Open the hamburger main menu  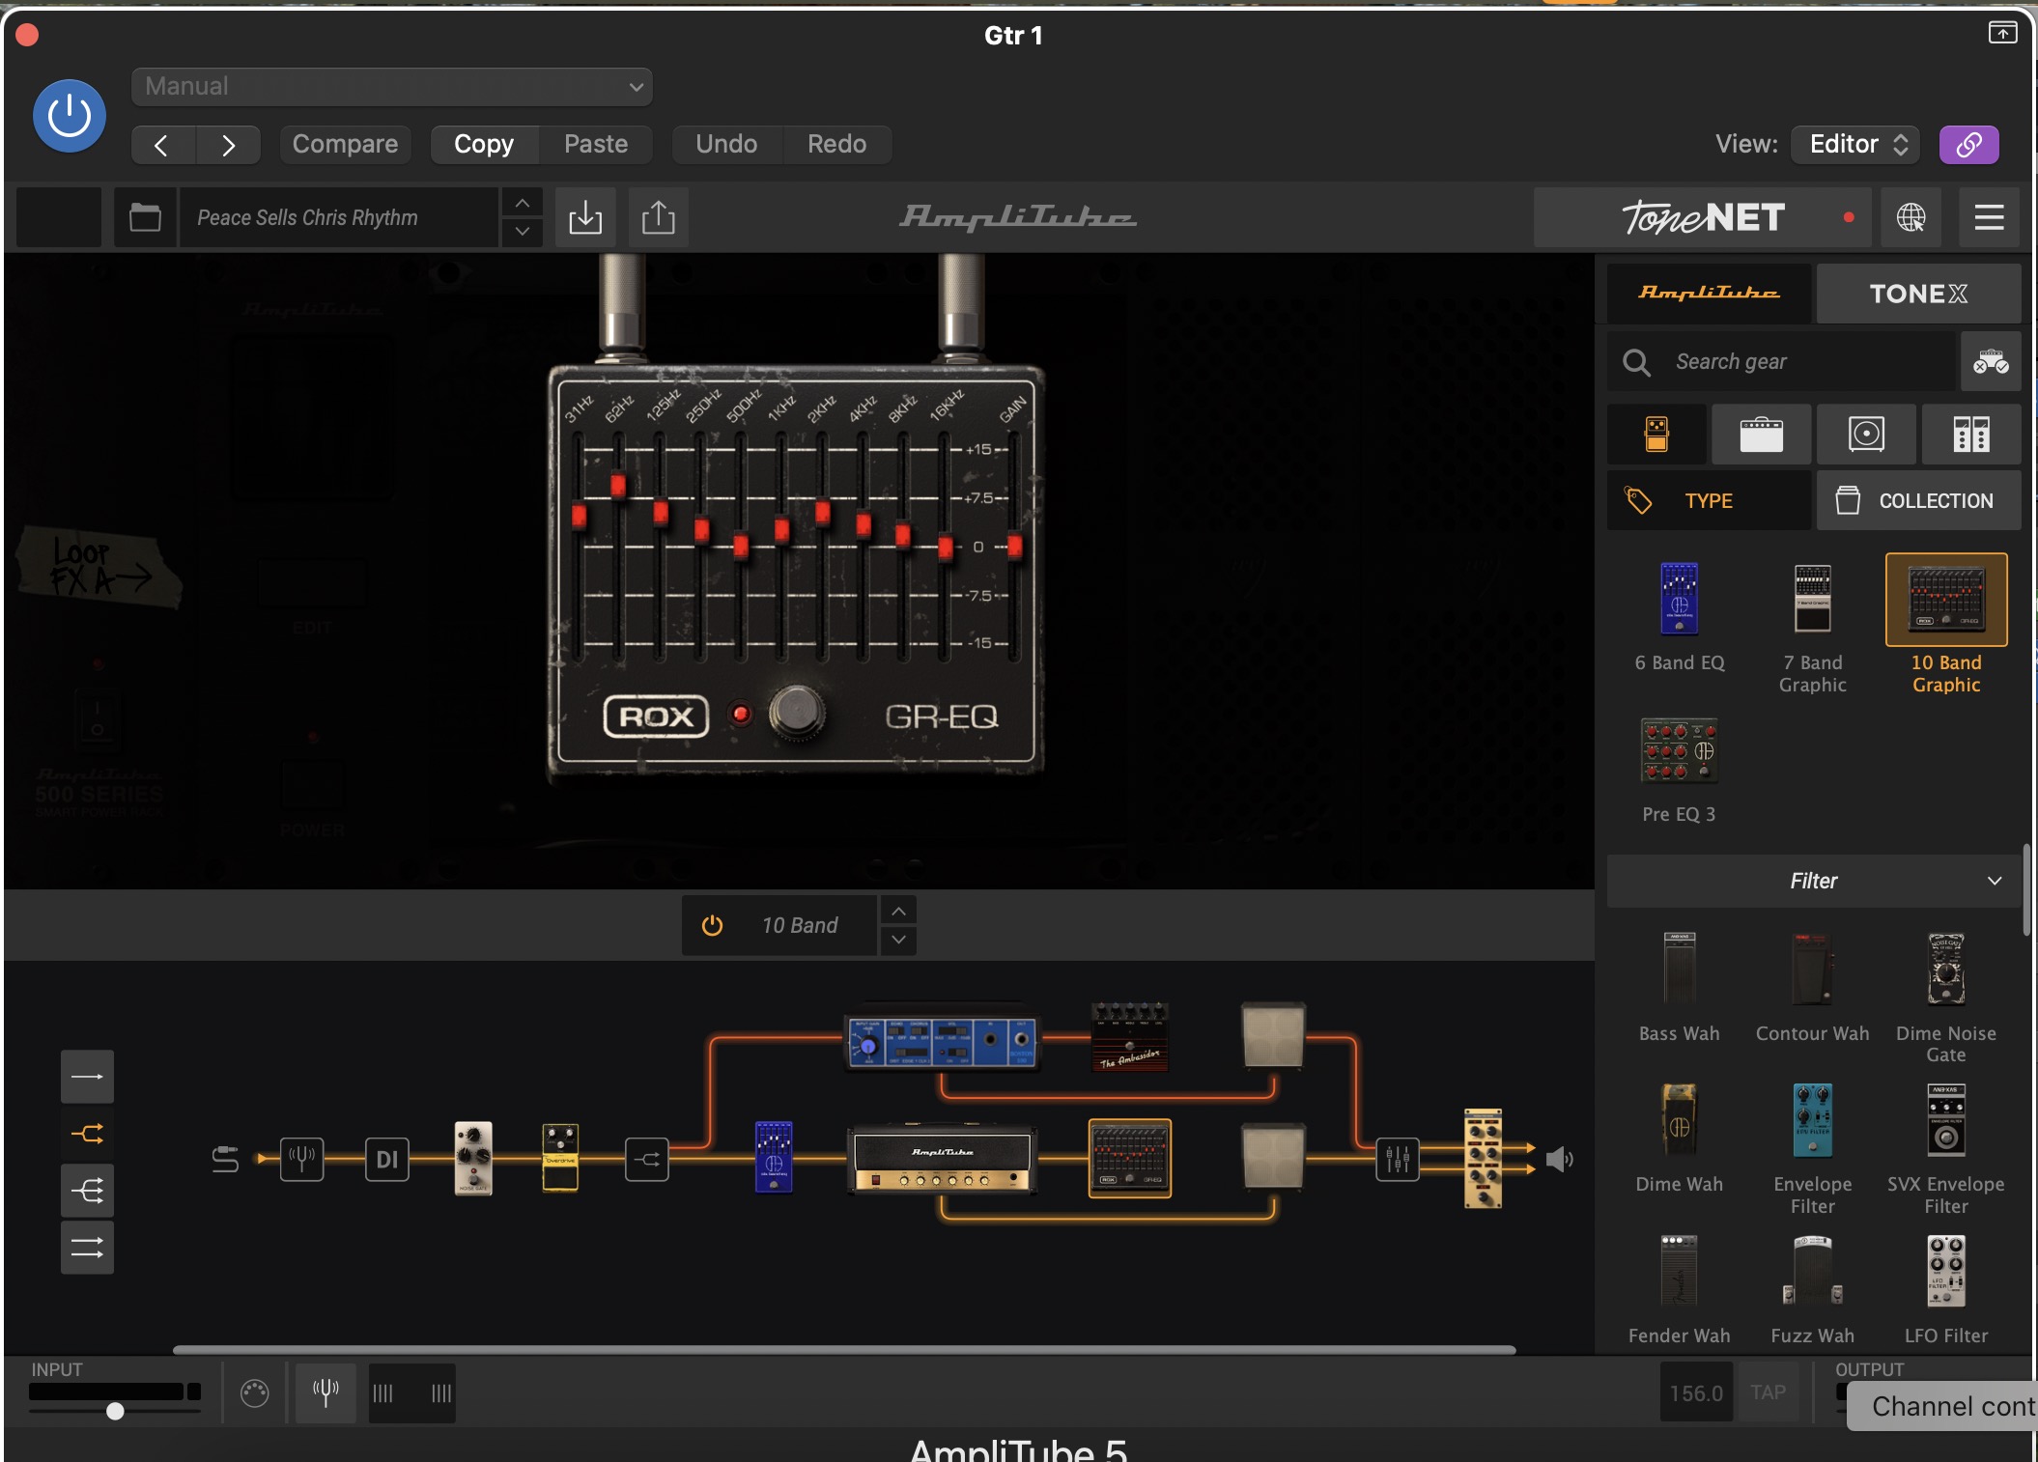(x=1989, y=217)
